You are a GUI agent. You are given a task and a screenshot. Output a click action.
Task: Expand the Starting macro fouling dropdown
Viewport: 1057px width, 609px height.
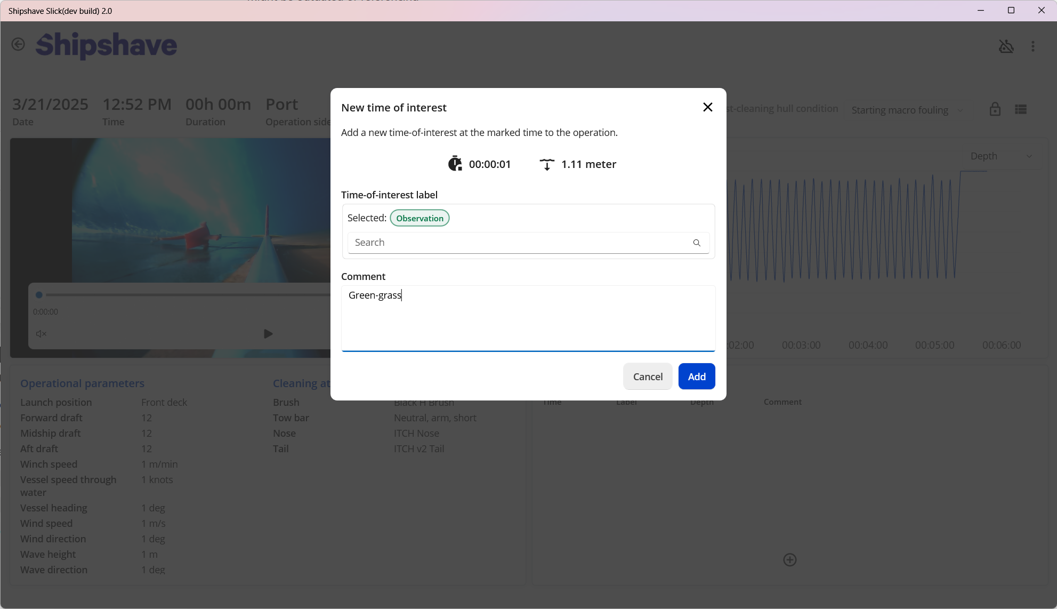coord(907,110)
